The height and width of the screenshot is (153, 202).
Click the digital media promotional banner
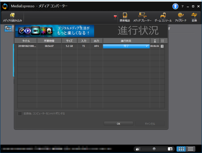(x=55, y=31)
